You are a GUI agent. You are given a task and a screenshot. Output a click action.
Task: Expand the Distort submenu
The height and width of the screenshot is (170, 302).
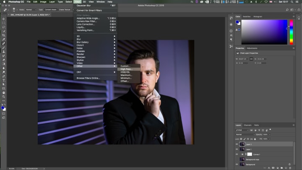pyautogui.click(x=95, y=45)
